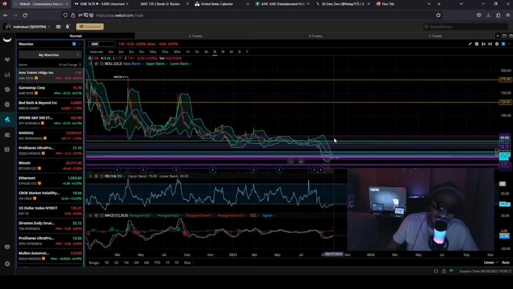This screenshot has height=289, width=513.
Task: Set chart range to YTD
Action: 157,263
